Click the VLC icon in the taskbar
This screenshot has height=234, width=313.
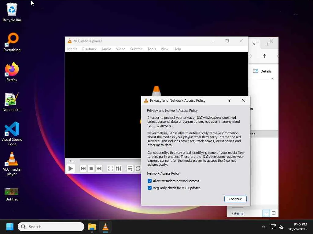[105, 227]
